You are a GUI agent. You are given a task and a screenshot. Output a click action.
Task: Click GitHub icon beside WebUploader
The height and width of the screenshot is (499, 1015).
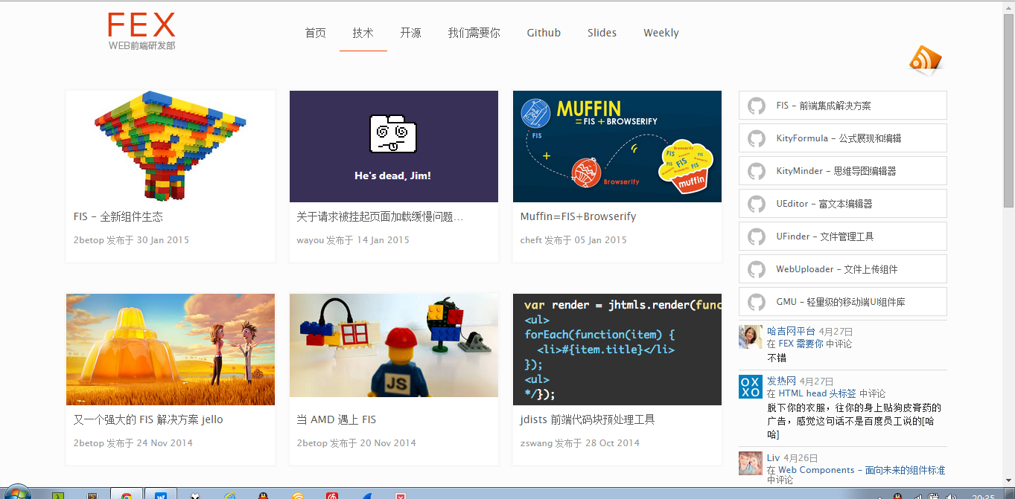(x=757, y=269)
